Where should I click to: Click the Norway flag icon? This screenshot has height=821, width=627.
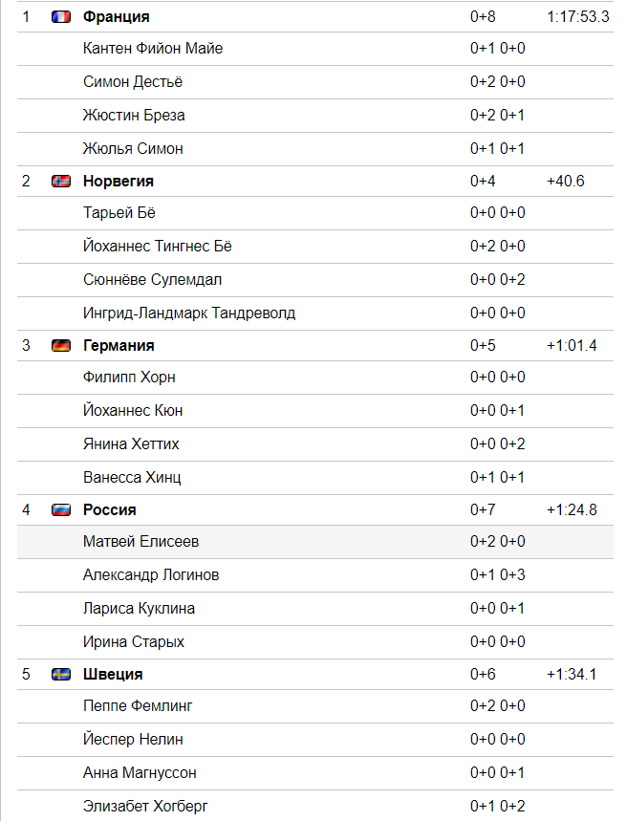pyautogui.click(x=61, y=182)
